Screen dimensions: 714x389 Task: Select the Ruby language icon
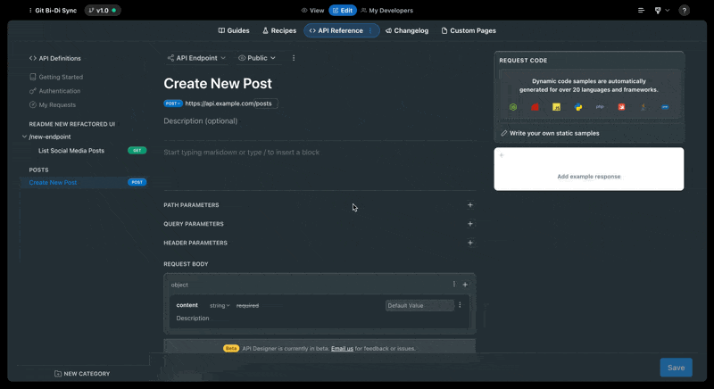(535, 107)
